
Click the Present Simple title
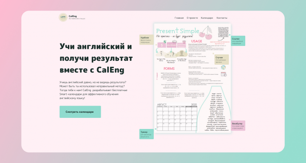(178, 31)
